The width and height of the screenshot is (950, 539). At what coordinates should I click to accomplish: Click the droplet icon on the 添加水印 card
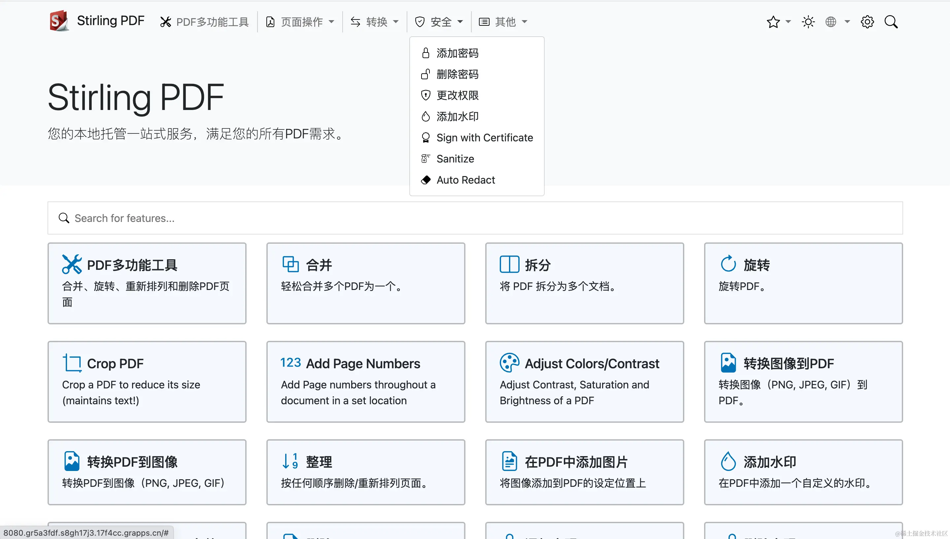pyautogui.click(x=729, y=461)
